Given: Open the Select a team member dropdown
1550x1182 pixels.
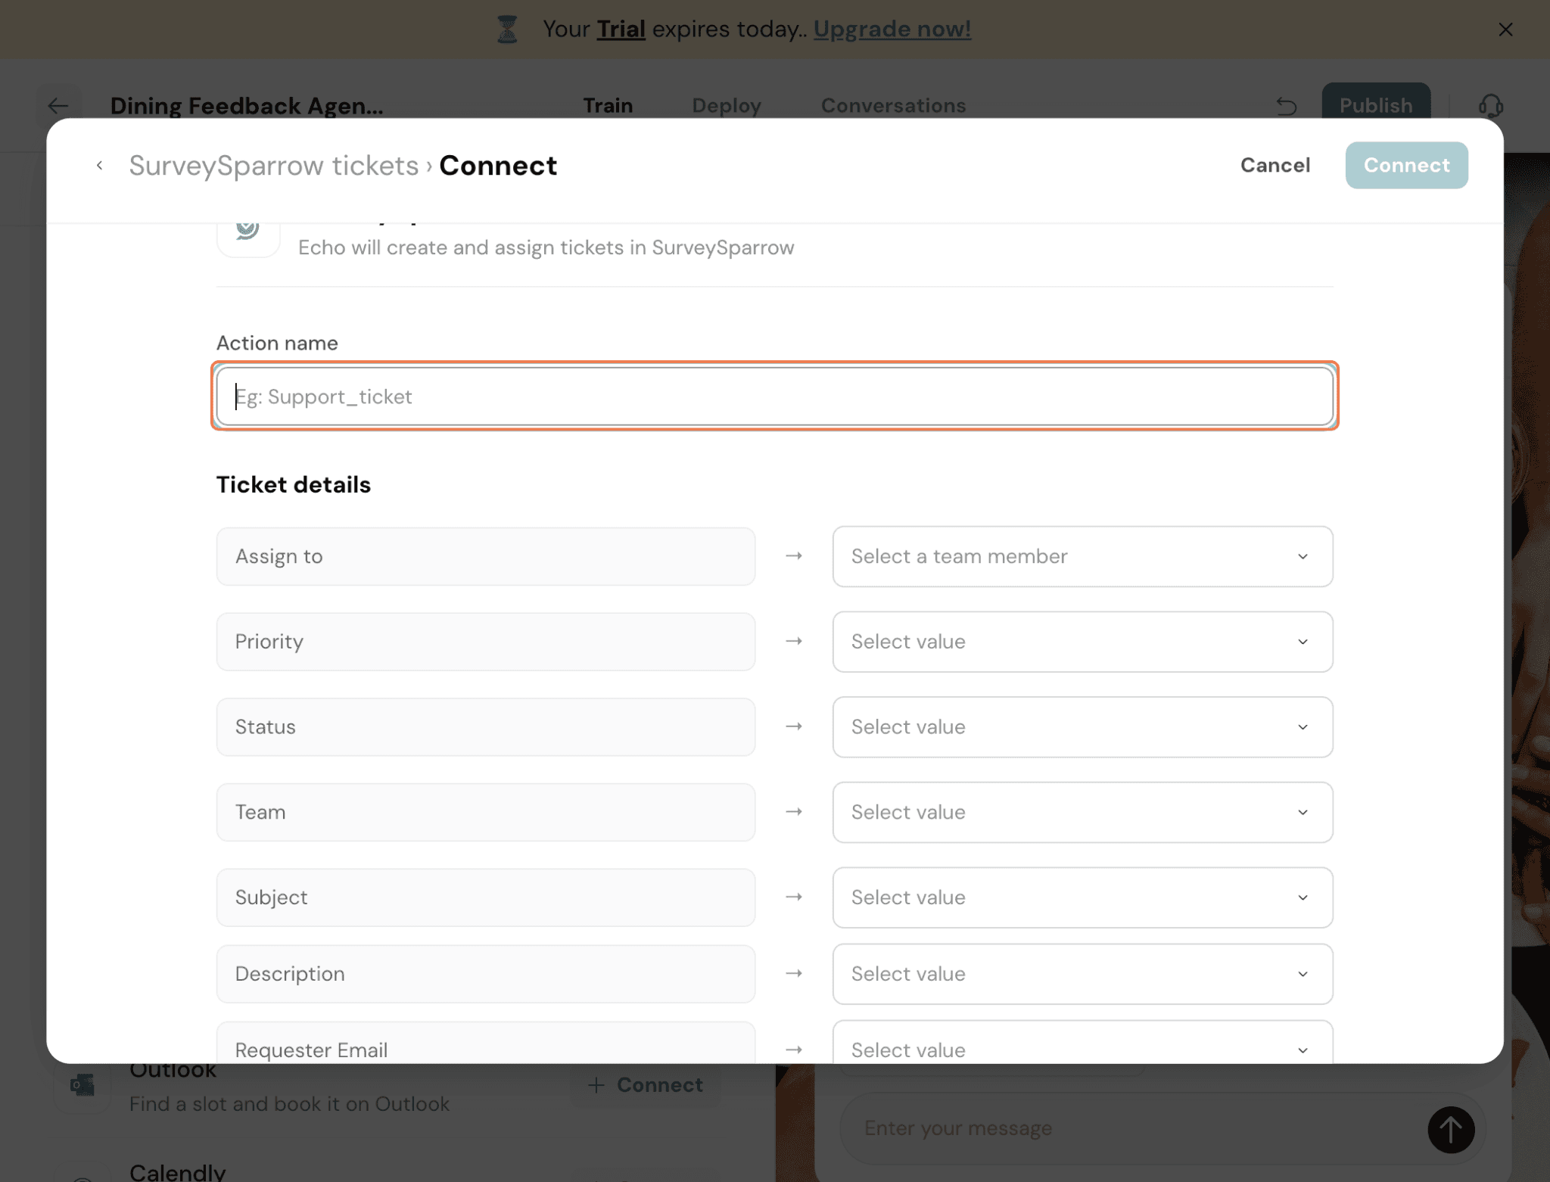Looking at the screenshot, I should tap(1082, 556).
